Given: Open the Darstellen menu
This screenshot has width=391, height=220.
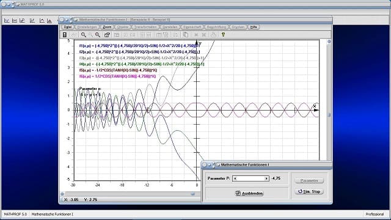Looking at the screenshot, I should point(170,27).
